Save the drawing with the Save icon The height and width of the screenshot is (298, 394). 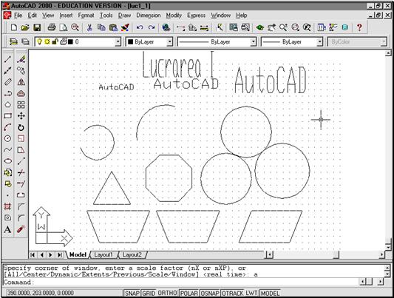(x=37, y=27)
